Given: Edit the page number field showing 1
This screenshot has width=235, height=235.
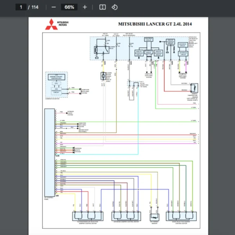Looking at the screenshot, I should [x=21, y=7].
